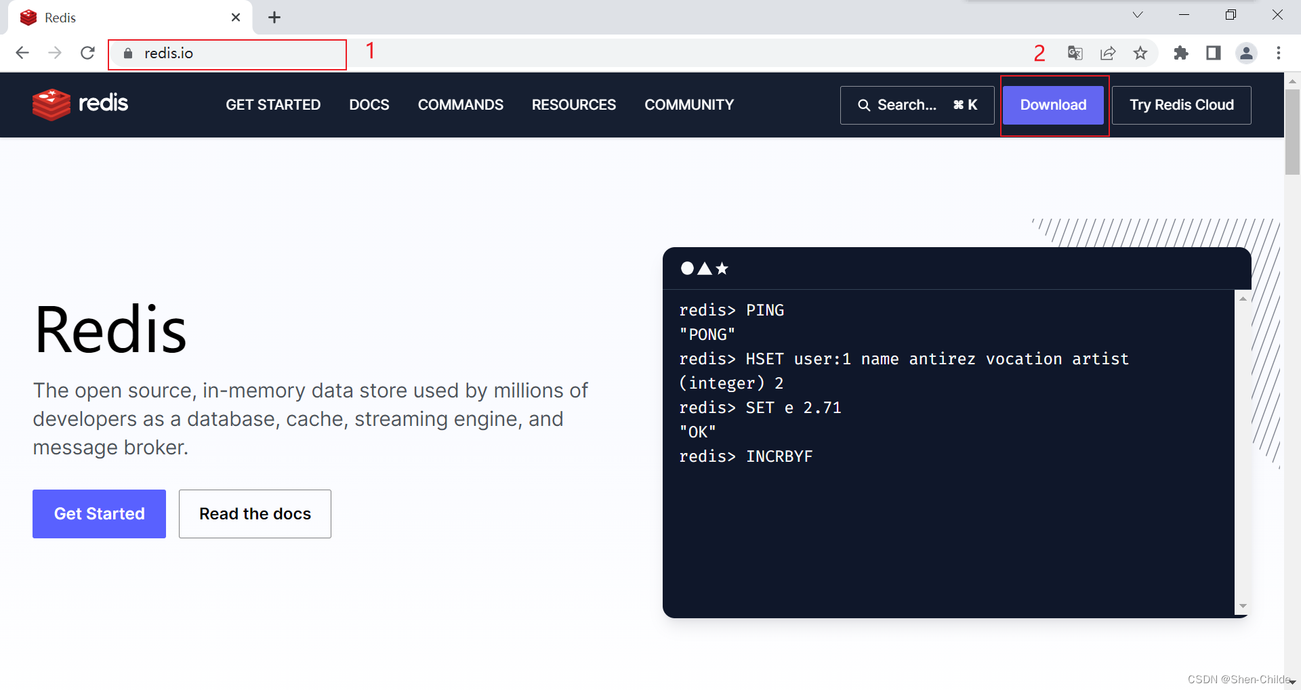The image size is (1301, 690).
Task: Open RESOURCES navigation item
Action: coord(574,105)
